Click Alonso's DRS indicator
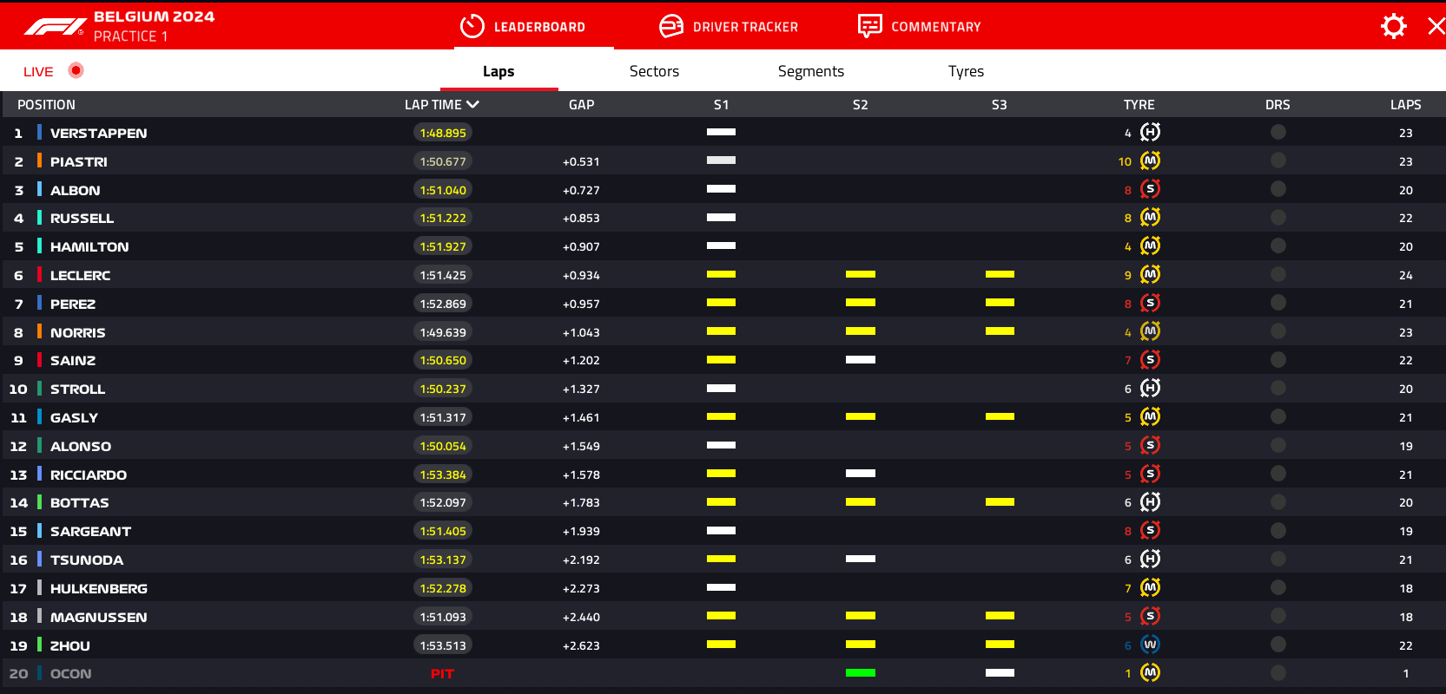The image size is (1446, 694). [x=1278, y=445]
